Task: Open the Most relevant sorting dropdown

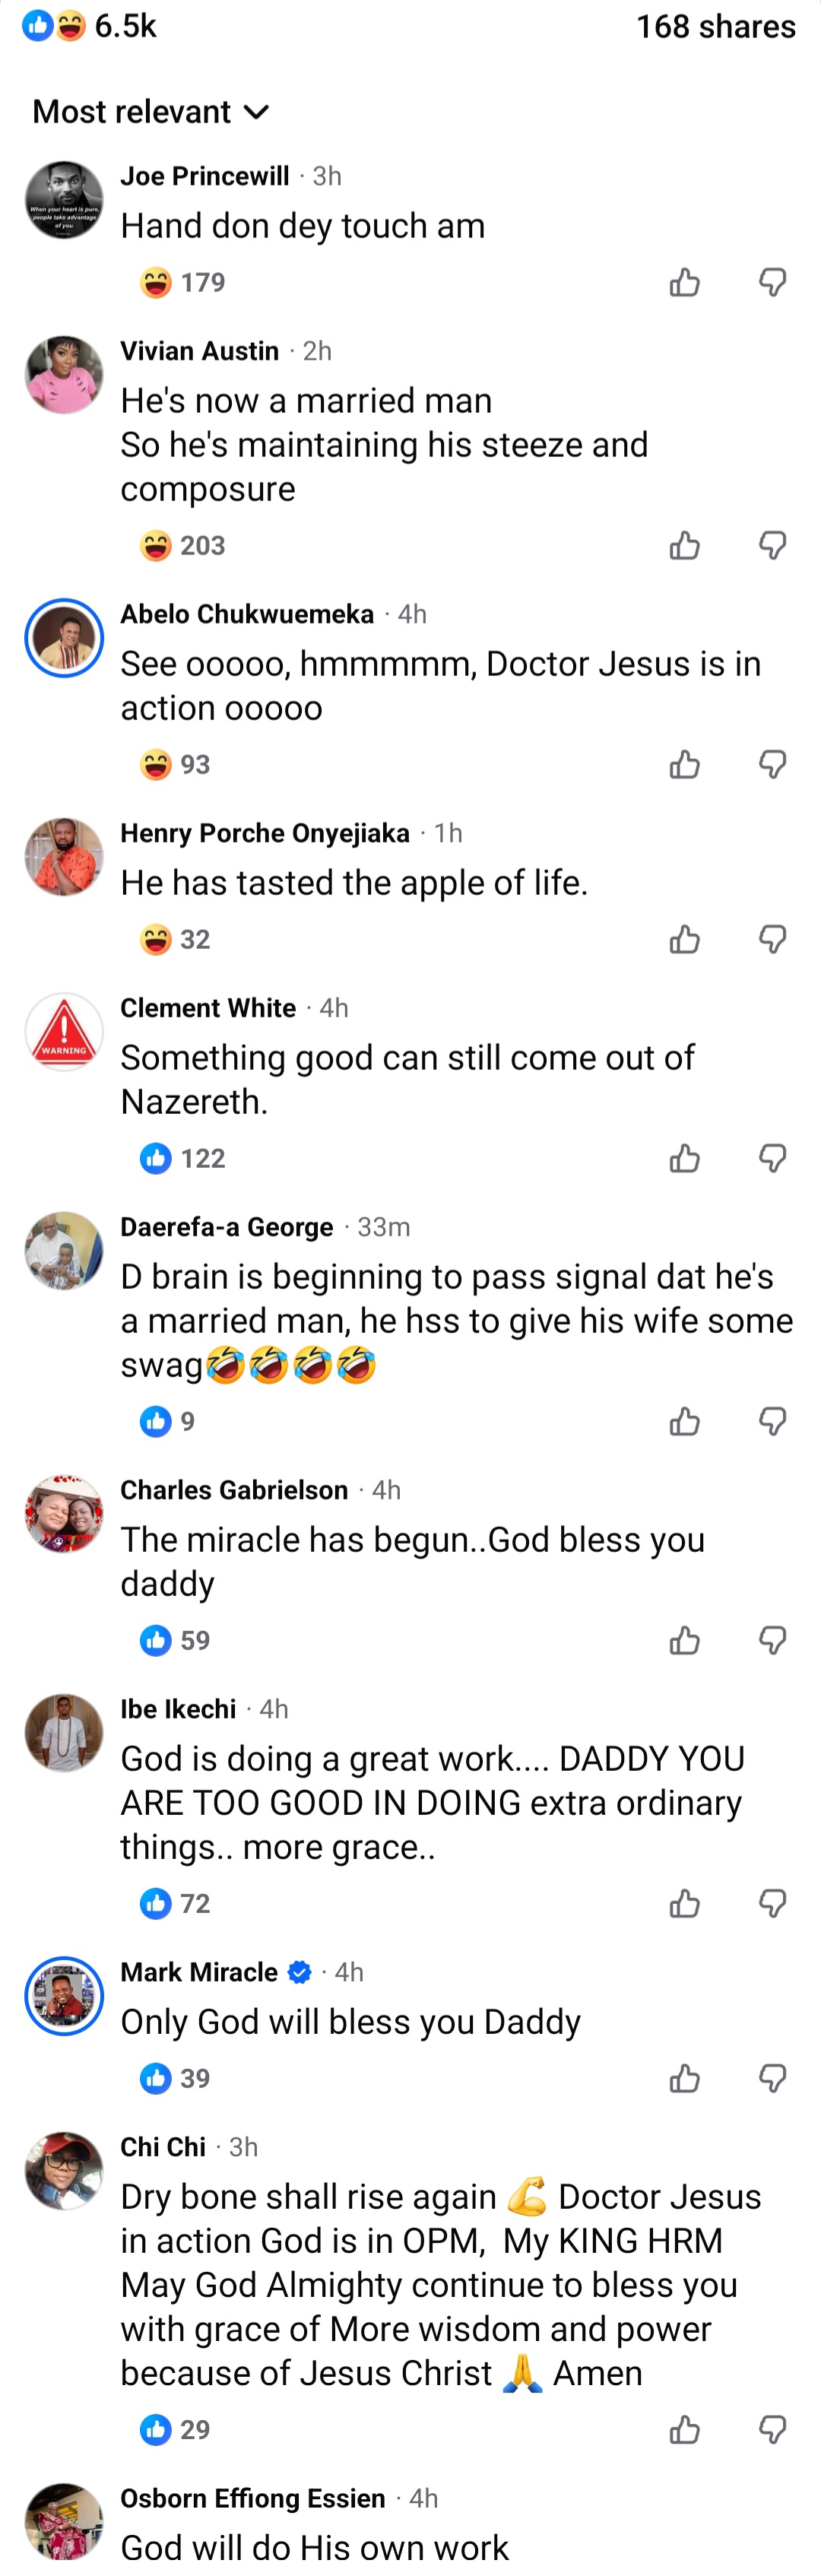Action: pyautogui.click(x=150, y=111)
